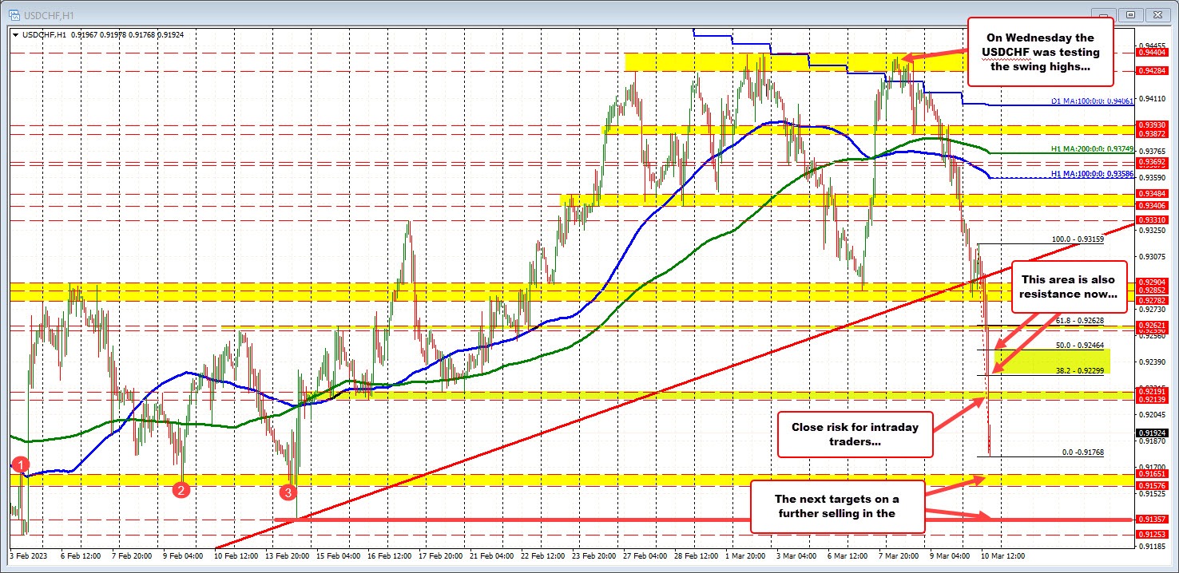The height and width of the screenshot is (573, 1179).
Task: Select the red circle marker numbered 3
Action: click(x=288, y=492)
